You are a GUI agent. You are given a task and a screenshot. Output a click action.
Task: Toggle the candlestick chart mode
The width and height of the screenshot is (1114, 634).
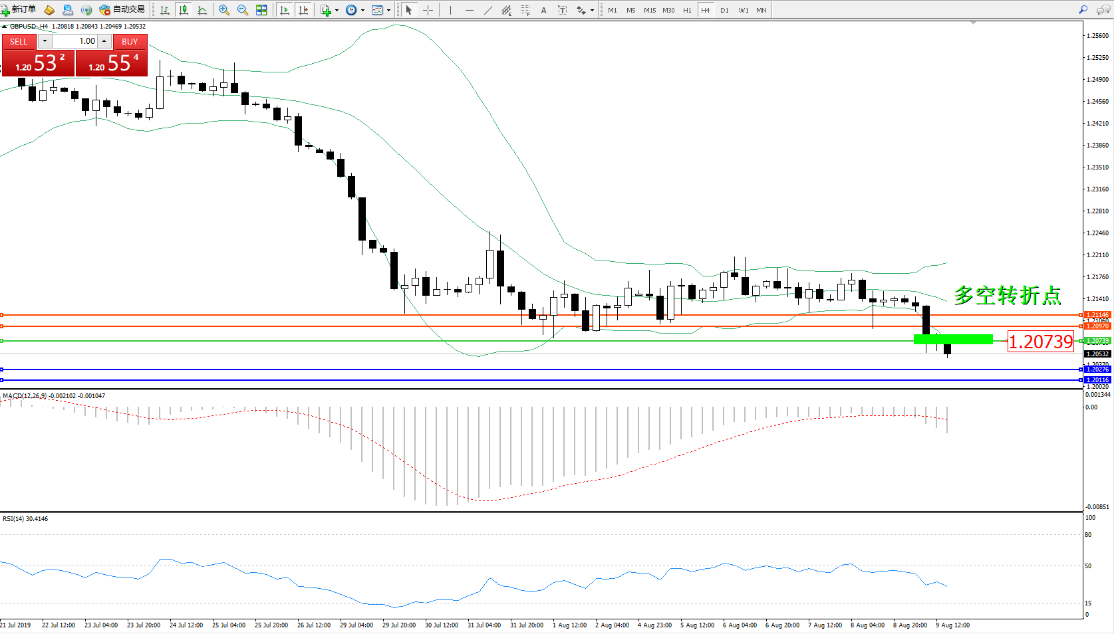click(184, 10)
